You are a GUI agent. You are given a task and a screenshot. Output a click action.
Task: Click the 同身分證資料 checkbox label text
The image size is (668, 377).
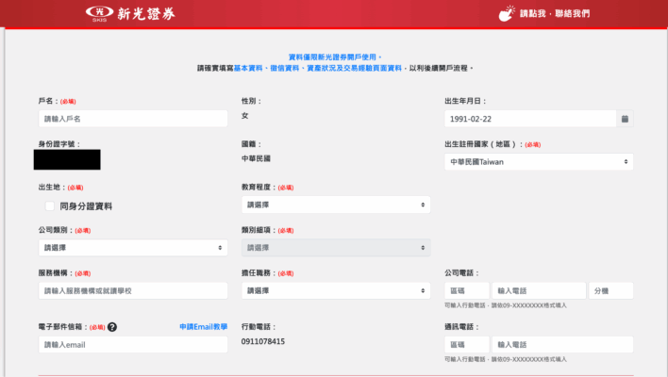coord(86,206)
